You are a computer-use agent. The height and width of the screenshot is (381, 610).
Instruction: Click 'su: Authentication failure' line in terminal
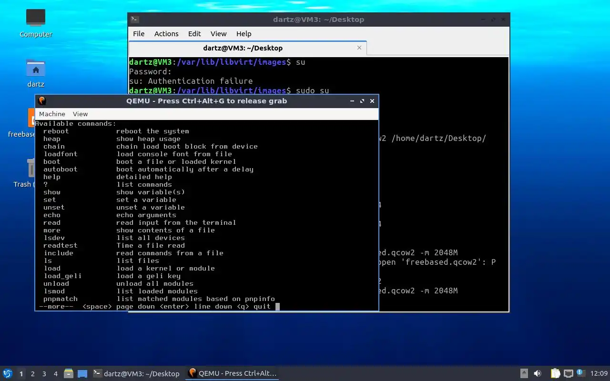[x=191, y=81]
